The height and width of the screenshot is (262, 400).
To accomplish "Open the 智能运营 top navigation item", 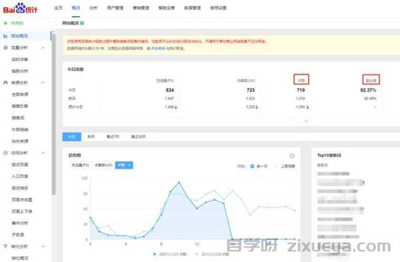I will tap(167, 8).
